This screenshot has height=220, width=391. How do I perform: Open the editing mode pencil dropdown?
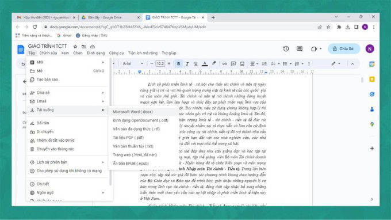(x=336, y=64)
